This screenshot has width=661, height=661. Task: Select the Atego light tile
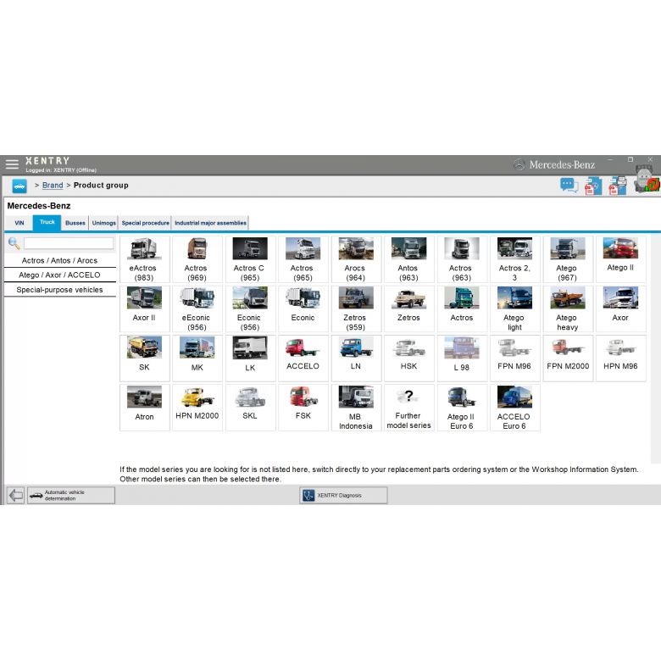[x=514, y=309]
